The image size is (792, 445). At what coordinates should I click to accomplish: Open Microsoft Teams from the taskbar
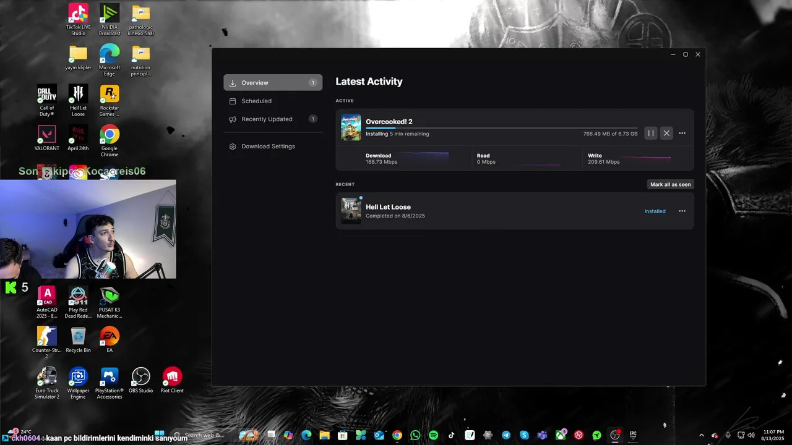tap(543, 435)
